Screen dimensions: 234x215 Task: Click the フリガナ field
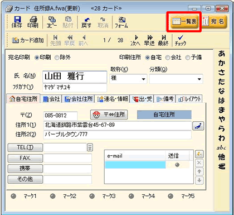[75, 87]
